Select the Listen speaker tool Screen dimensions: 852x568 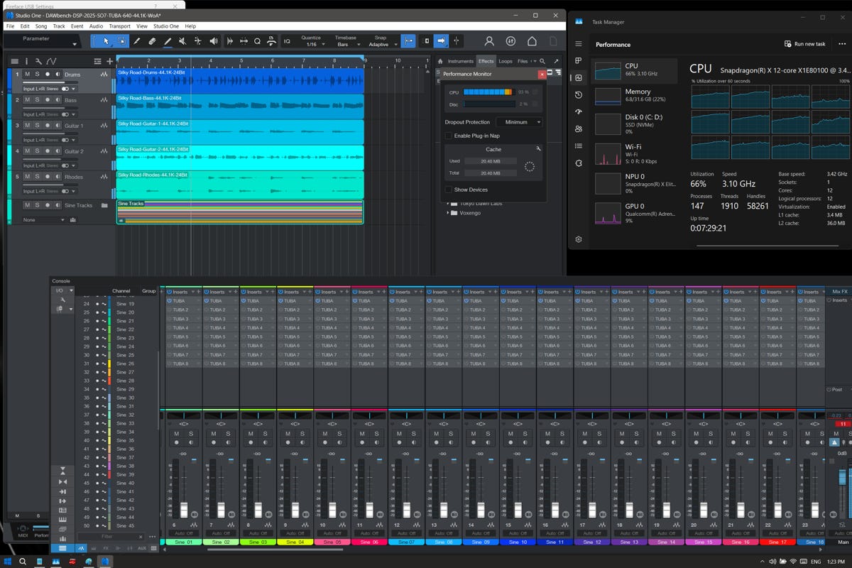214,41
